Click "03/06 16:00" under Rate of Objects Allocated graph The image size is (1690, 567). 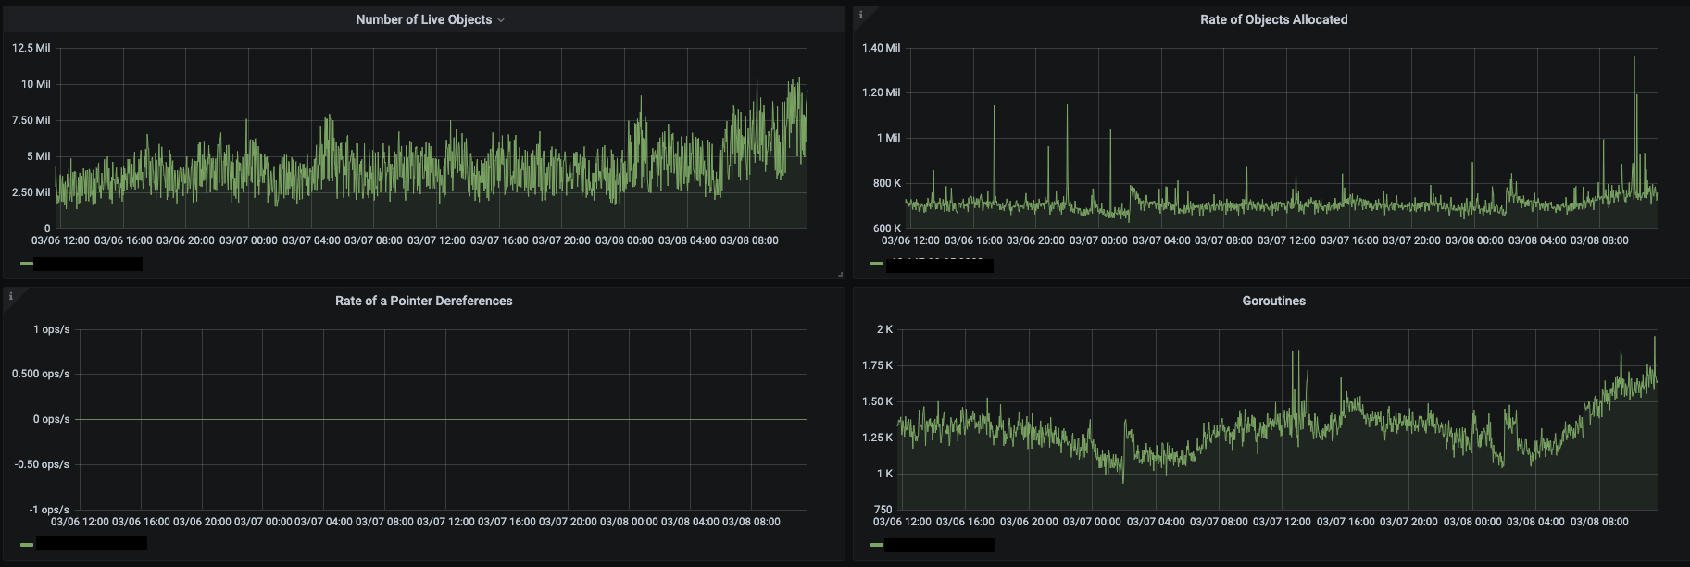pos(973,240)
